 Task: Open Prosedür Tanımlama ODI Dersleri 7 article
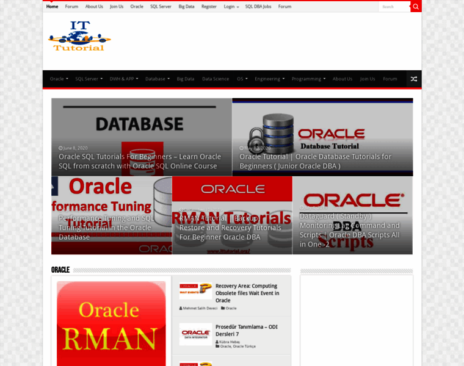[247, 330]
